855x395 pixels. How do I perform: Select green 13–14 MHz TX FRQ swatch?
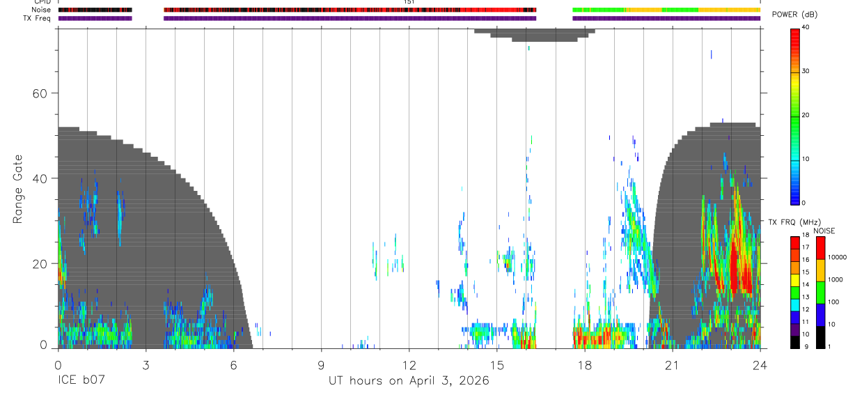coord(795,293)
